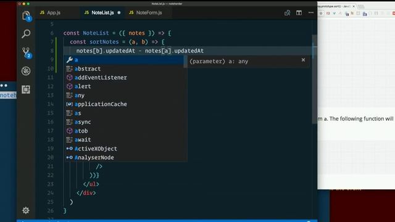Click the unsaved dot on NoteList.js tab
Viewport: 395px width, 222px height.
[119, 12]
